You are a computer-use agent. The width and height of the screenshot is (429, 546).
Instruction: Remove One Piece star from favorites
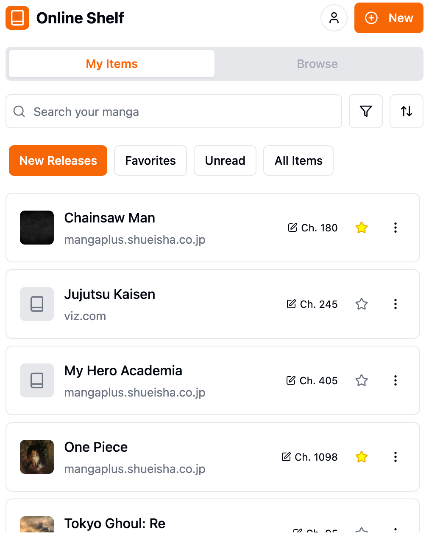click(x=362, y=457)
